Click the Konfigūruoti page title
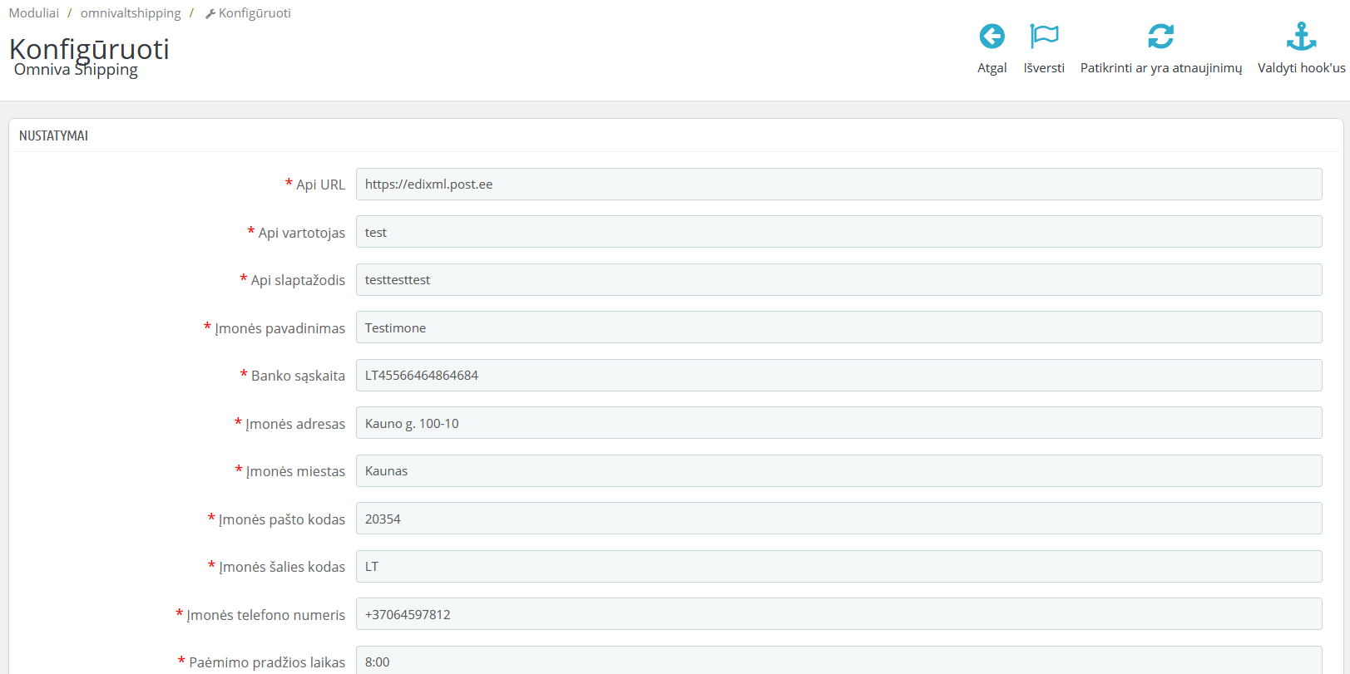 [x=89, y=48]
